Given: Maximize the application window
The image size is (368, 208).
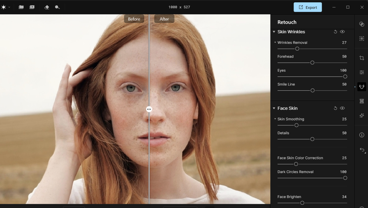Looking at the screenshot, I should click(348, 7).
